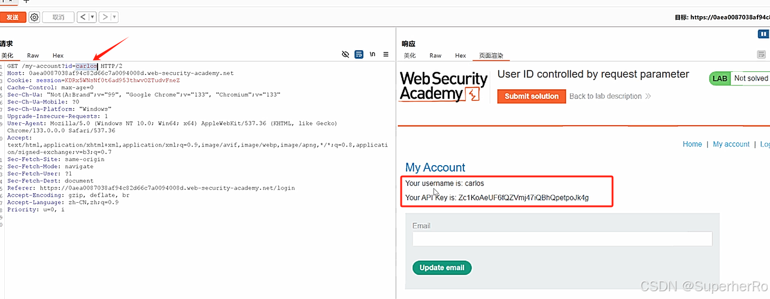Add a new Repeater tab with +

tap(26, 2)
